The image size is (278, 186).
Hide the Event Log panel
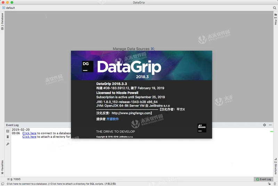pos(270,125)
